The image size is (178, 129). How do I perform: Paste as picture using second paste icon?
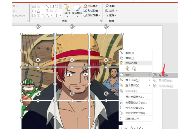134,69
